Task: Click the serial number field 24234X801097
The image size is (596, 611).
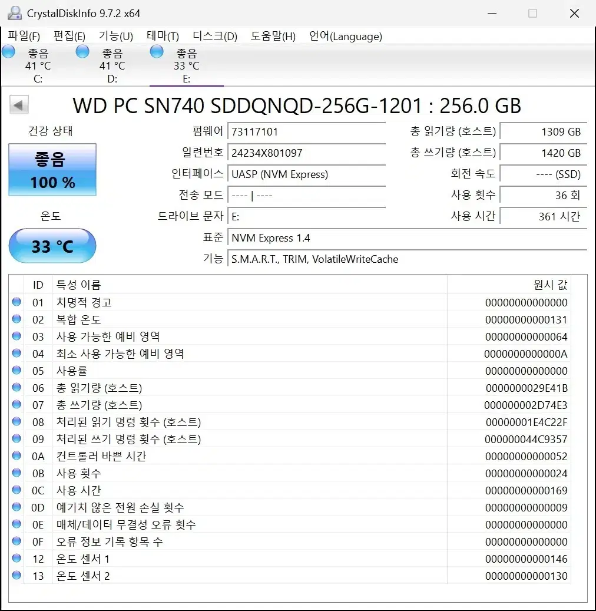Action: point(306,153)
